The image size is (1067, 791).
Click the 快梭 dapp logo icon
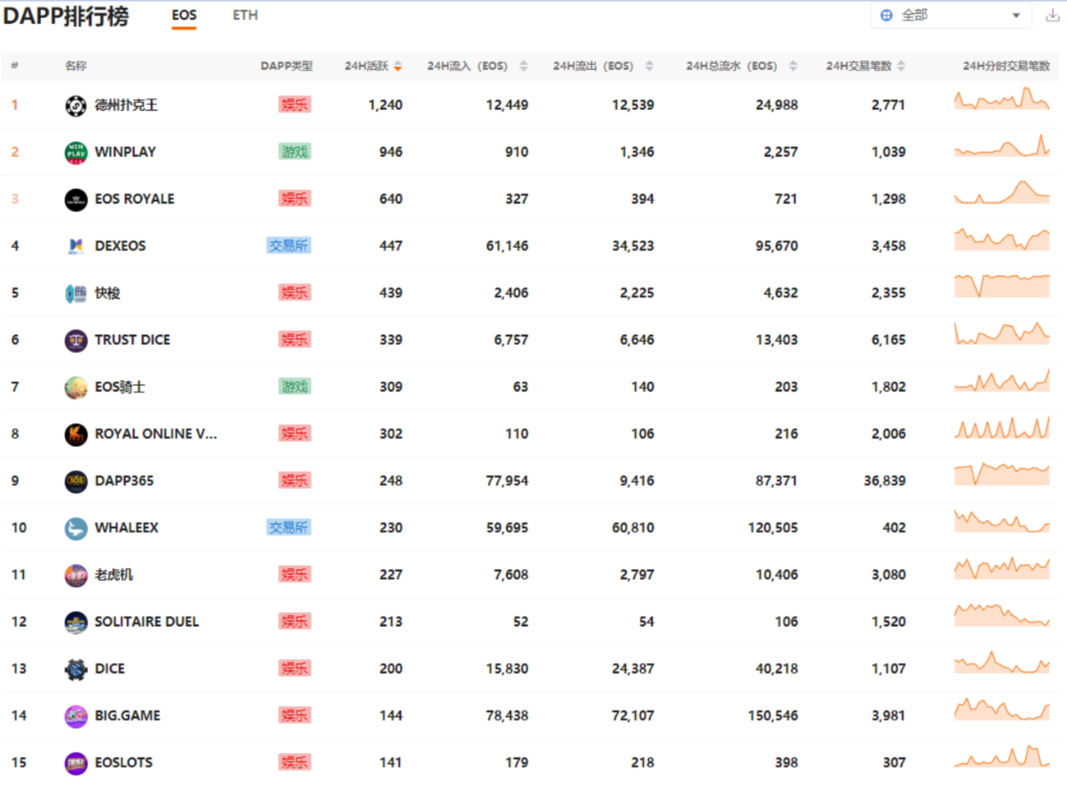76,293
